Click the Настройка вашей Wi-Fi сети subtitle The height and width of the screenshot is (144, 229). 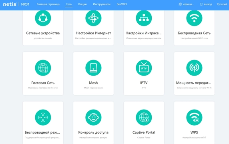(194, 38)
